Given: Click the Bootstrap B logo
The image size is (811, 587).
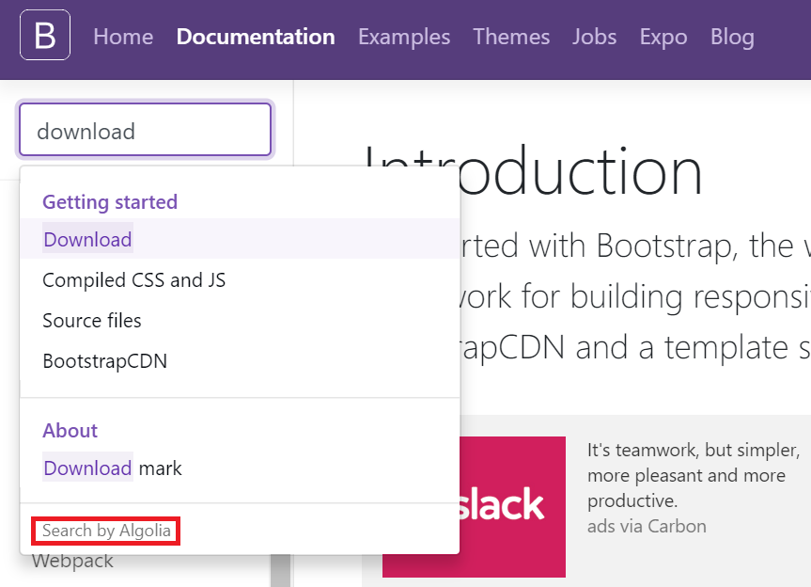Looking at the screenshot, I should click(x=45, y=35).
